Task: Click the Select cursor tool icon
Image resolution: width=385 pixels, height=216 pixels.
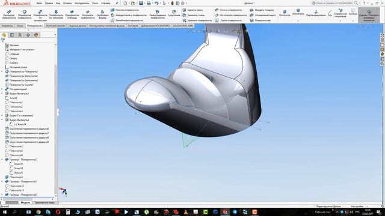Action: point(164,3)
